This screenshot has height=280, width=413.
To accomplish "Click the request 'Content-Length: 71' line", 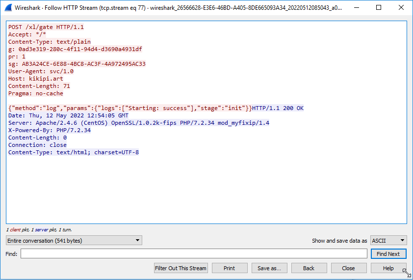I will [x=39, y=86].
